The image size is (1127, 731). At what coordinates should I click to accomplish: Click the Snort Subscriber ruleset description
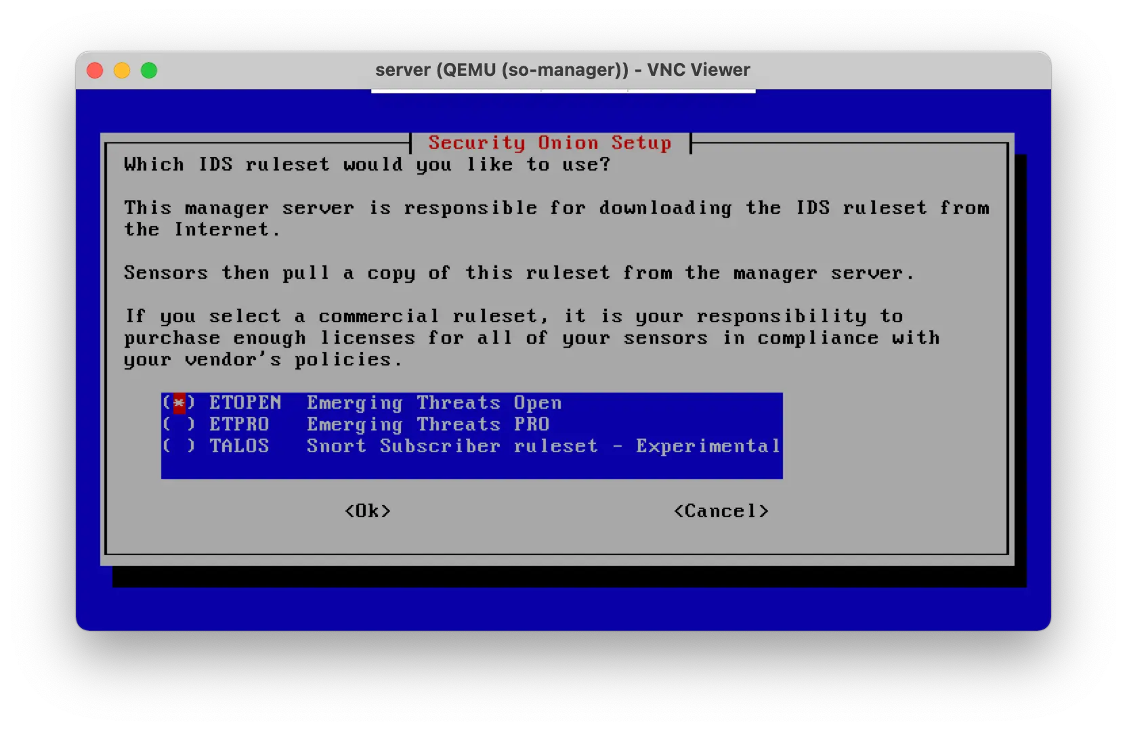(543, 446)
